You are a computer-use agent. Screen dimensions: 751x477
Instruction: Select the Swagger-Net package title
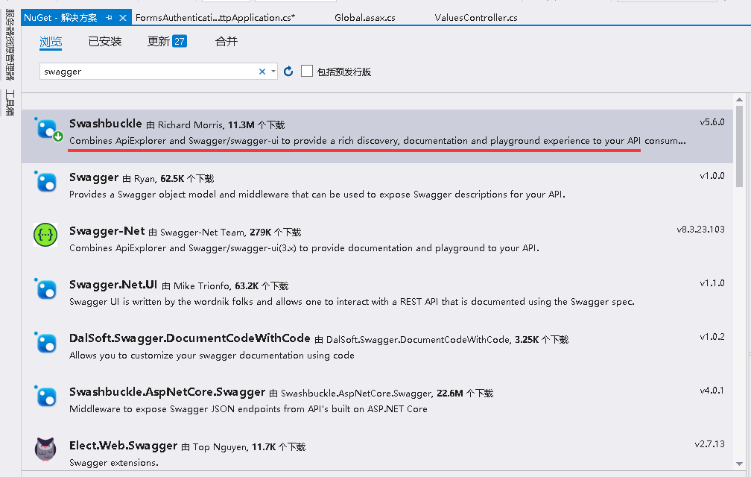(107, 231)
